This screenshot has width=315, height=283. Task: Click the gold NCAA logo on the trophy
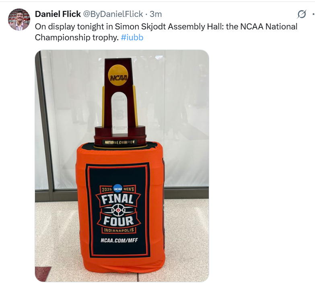(x=118, y=75)
